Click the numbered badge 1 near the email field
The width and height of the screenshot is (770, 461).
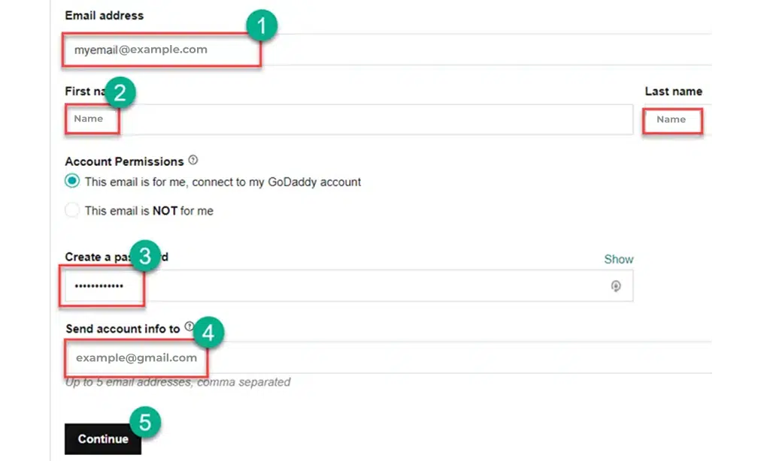click(262, 24)
